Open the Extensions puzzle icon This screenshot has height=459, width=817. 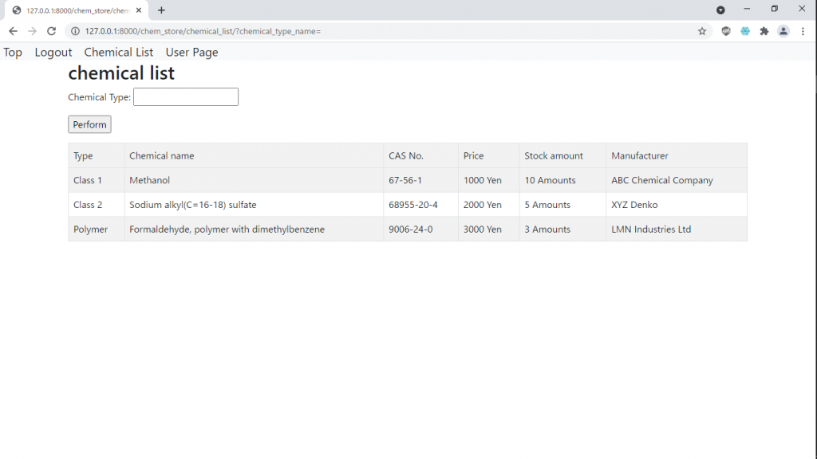pyautogui.click(x=764, y=31)
